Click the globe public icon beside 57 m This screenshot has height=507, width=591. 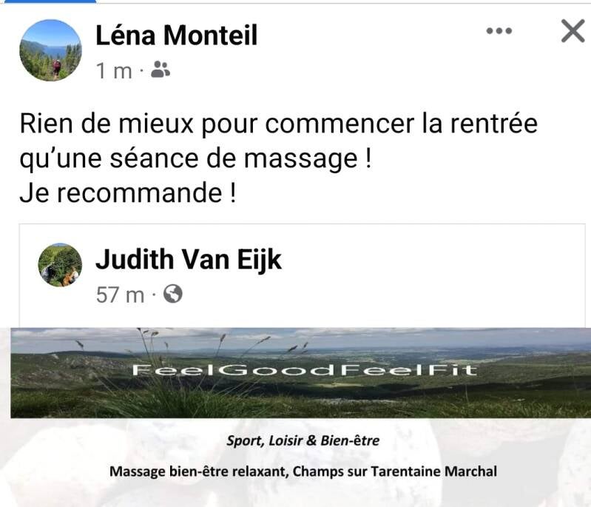[173, 294]
